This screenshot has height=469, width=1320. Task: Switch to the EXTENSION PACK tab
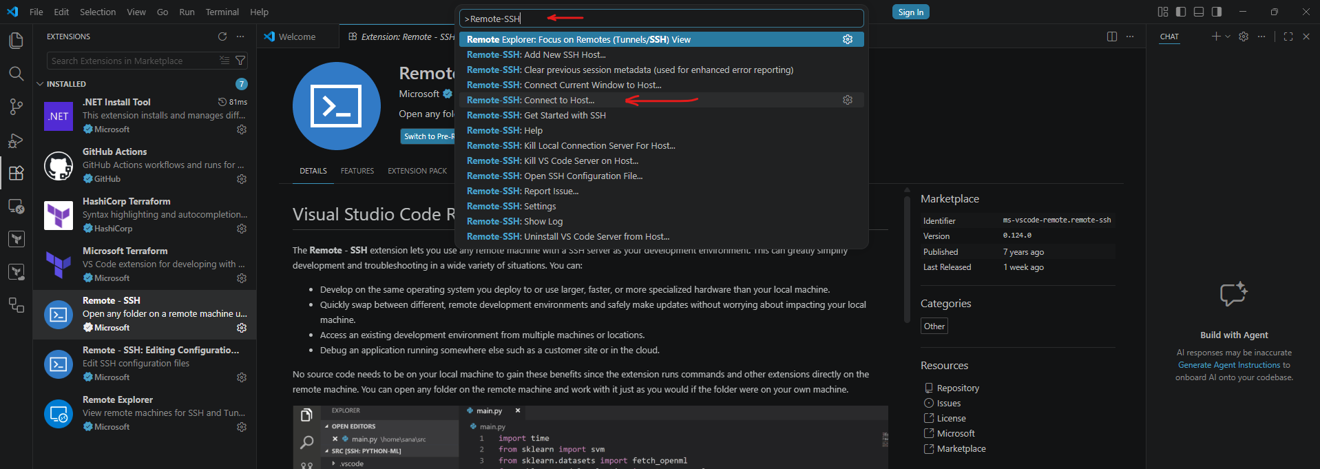click(x=417, y=171)
